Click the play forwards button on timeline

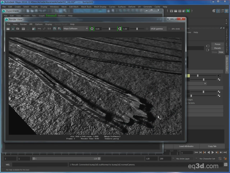(213, 153)
